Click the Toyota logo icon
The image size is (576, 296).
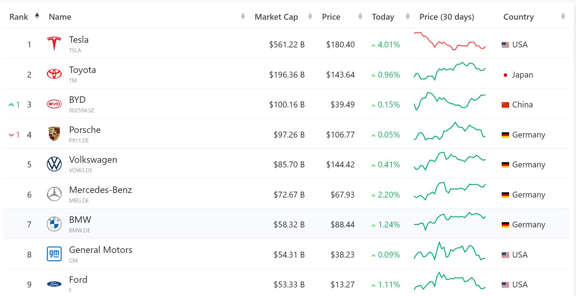[54, 74]
